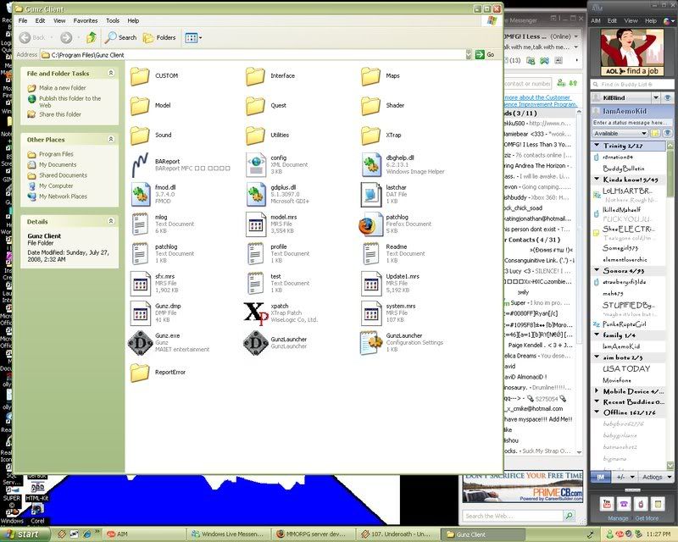
Task: Collapse the Details panel
Action: pyautogui.click(x=111, y=221)
